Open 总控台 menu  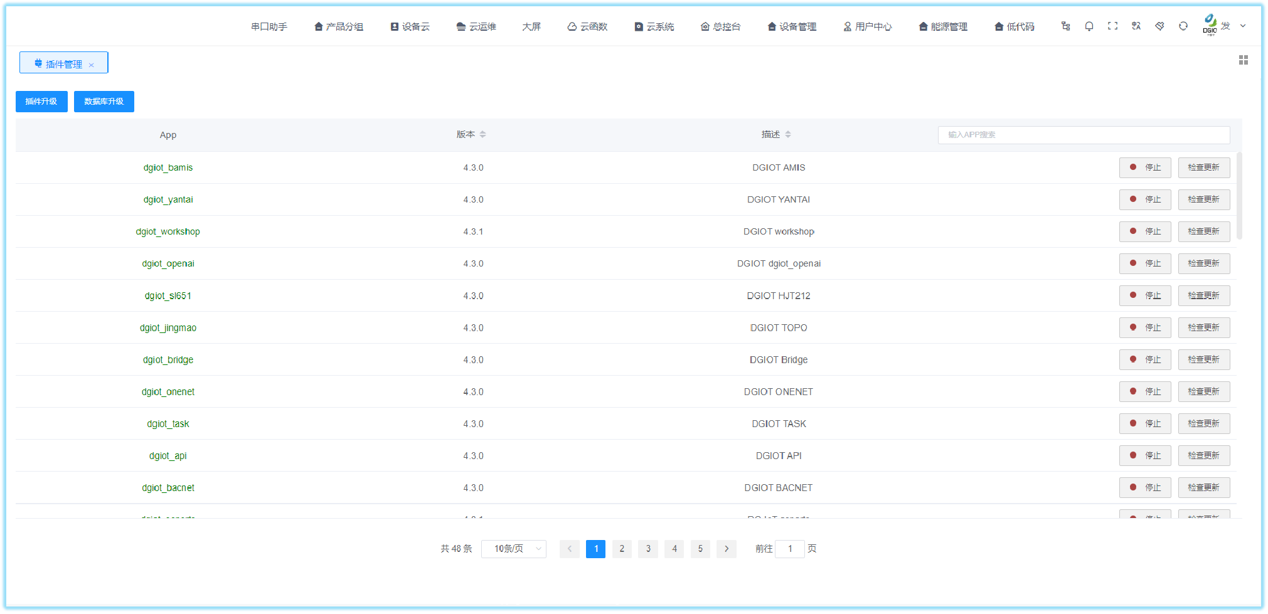(721, 26)
